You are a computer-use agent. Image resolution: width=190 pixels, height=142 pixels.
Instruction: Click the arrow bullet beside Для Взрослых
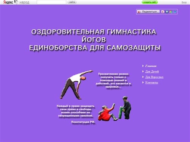(143, 77)
